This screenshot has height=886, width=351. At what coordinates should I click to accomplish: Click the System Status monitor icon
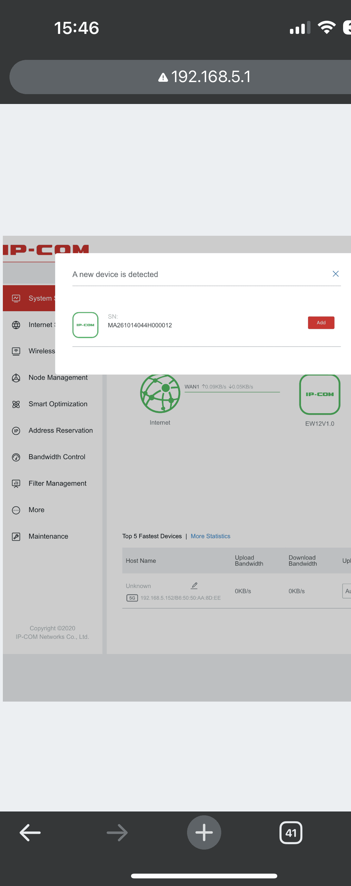(16, 298)
